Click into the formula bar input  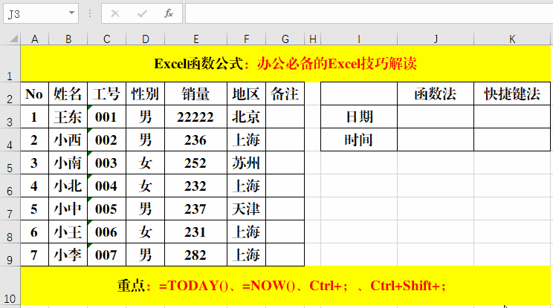coord(369,13)
